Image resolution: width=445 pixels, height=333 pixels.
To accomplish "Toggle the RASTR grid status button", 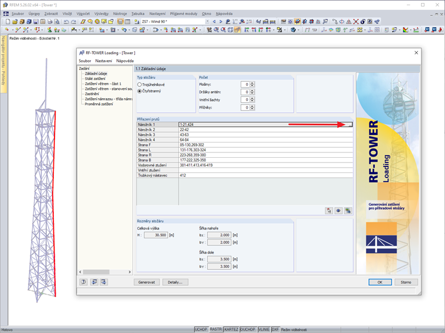I will [x=215, y=329].
